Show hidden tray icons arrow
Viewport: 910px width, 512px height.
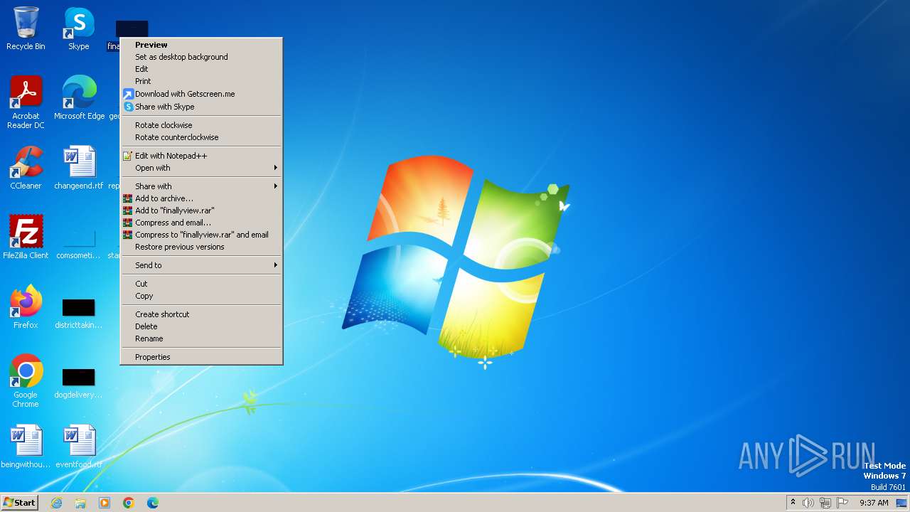pos(793,502)
